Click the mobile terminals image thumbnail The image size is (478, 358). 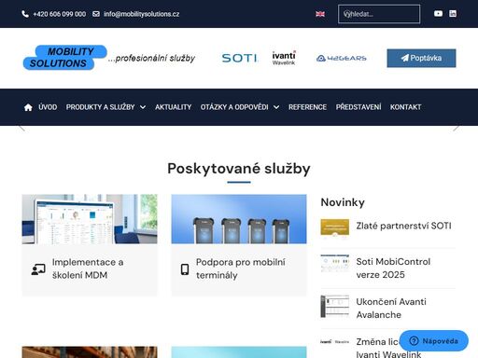239,219
